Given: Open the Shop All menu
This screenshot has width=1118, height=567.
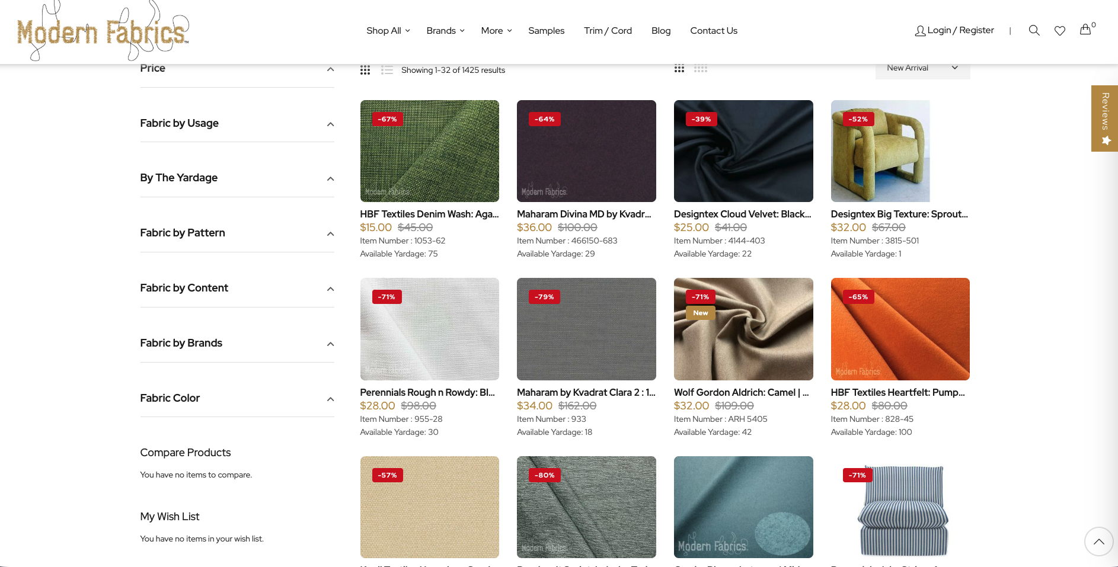Looking at the screenshot, I should pos(388,31).
